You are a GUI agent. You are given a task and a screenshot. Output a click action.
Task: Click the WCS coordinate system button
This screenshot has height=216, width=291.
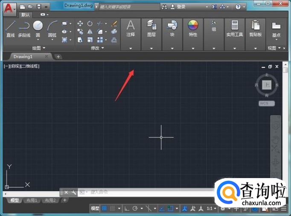[x=266, y=103]
